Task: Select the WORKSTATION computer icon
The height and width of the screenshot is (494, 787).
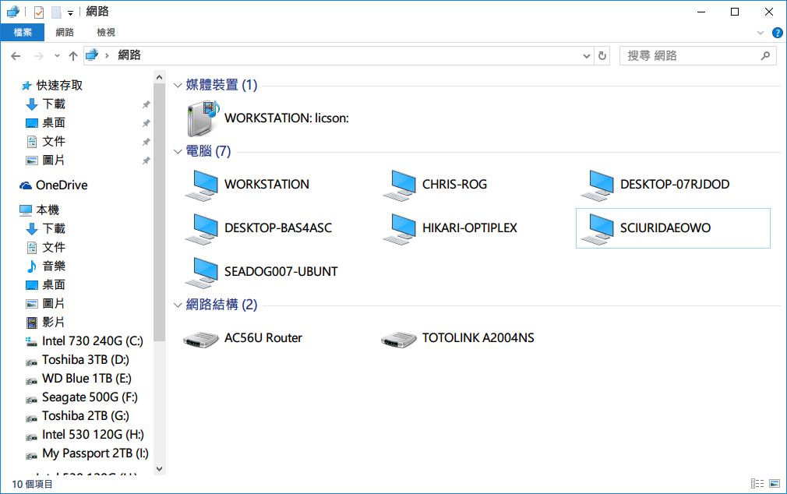Action: pos(202,185)
